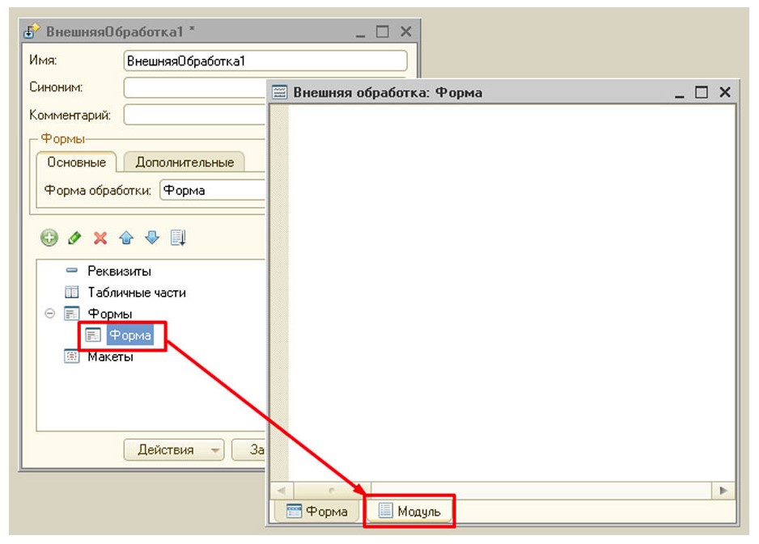Click the horizontal scrollbar right arrow
This screenshot has width=759, height=544.
723,491
